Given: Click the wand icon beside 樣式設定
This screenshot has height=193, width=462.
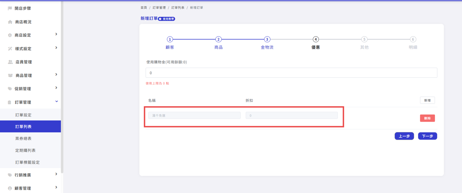Looking at the screenshot, I should [10, 49].
